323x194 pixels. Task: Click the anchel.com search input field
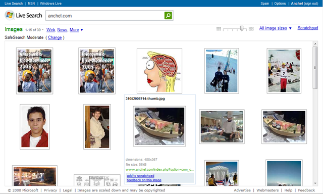[x=105, y=16]
